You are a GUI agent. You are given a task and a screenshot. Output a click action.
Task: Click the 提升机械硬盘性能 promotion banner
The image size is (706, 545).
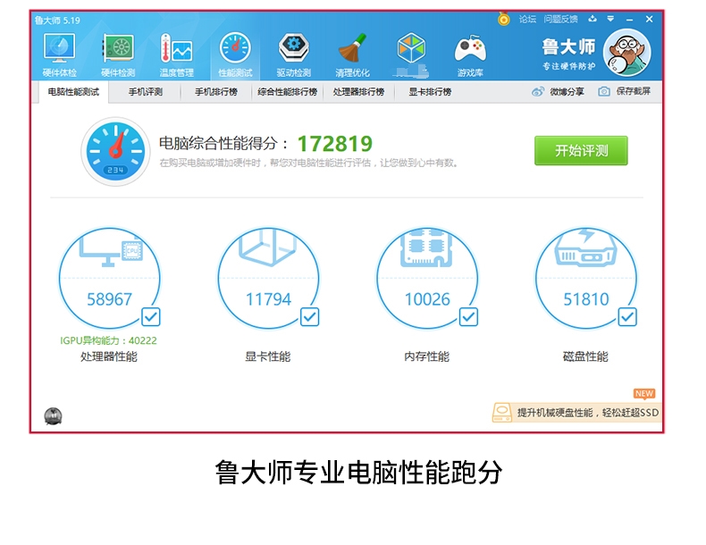577,412
